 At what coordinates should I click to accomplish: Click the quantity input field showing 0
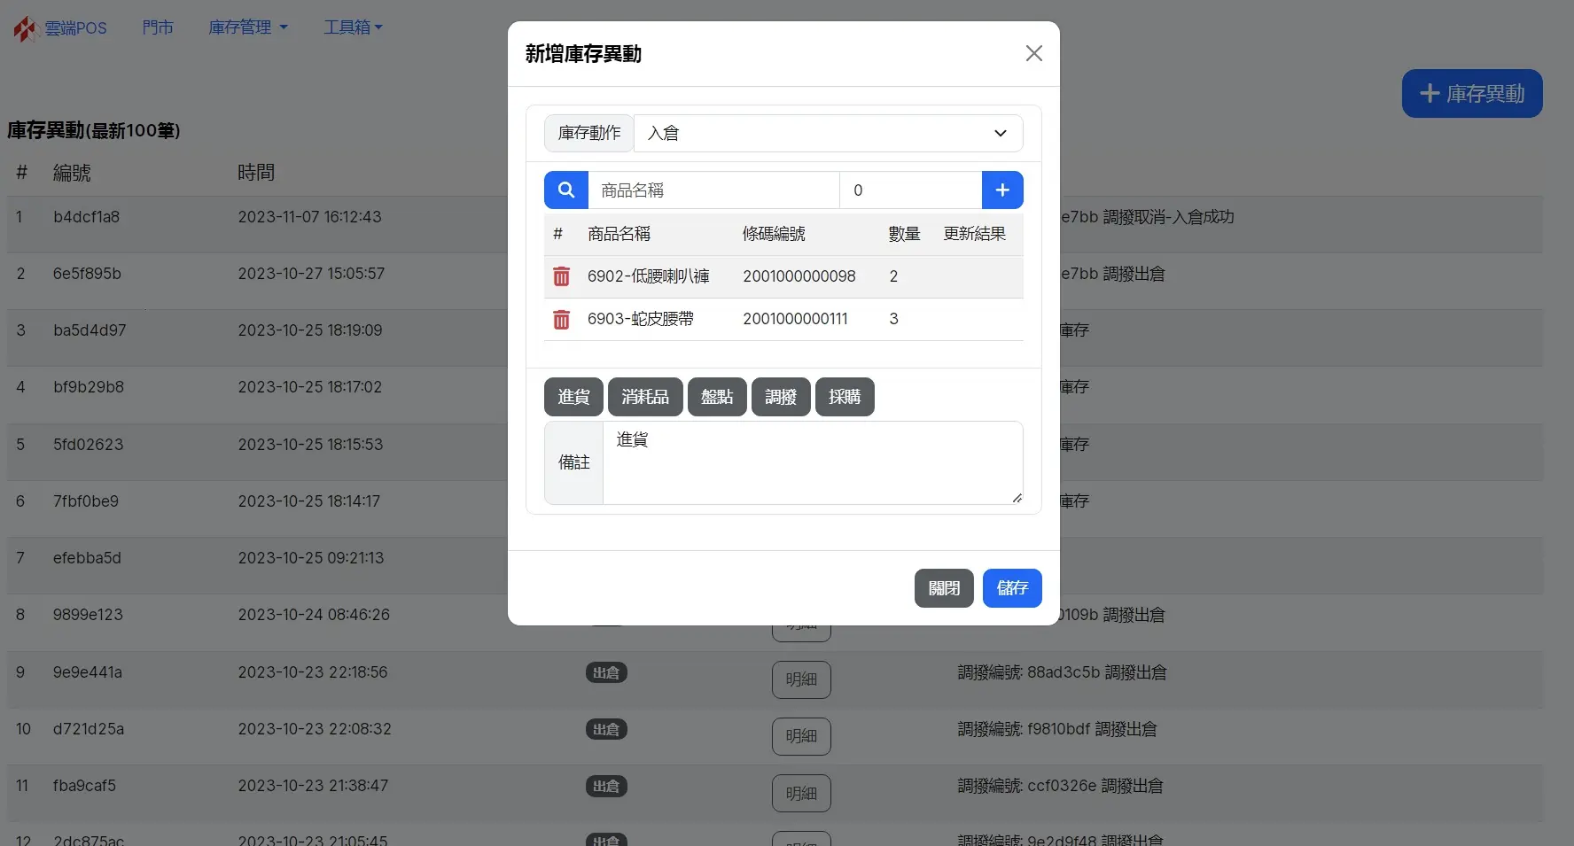pyautogui.click(x=909, y=190)
